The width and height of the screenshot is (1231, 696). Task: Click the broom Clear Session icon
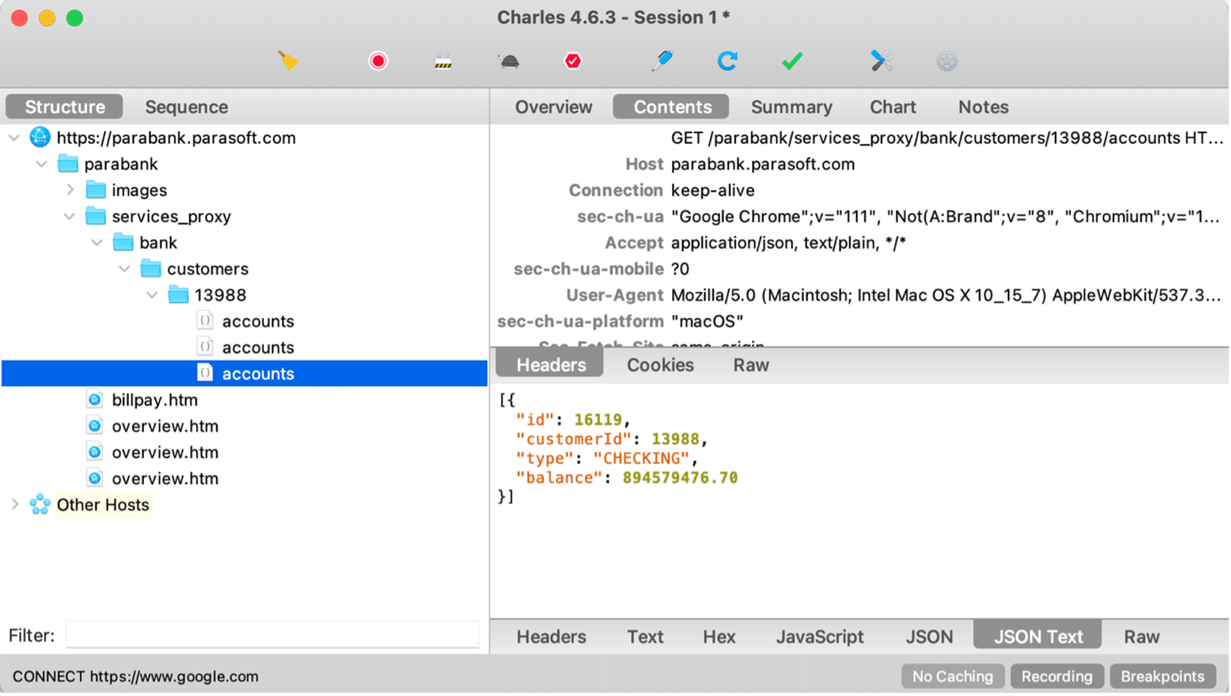coord(288,61)
